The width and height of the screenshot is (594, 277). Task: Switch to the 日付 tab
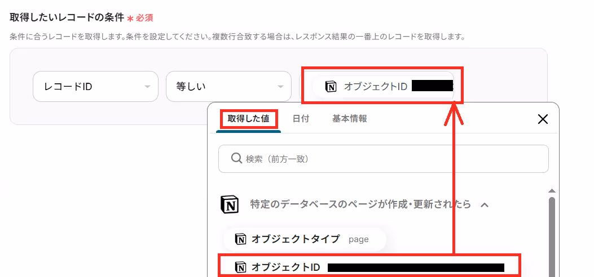(301, 119)
